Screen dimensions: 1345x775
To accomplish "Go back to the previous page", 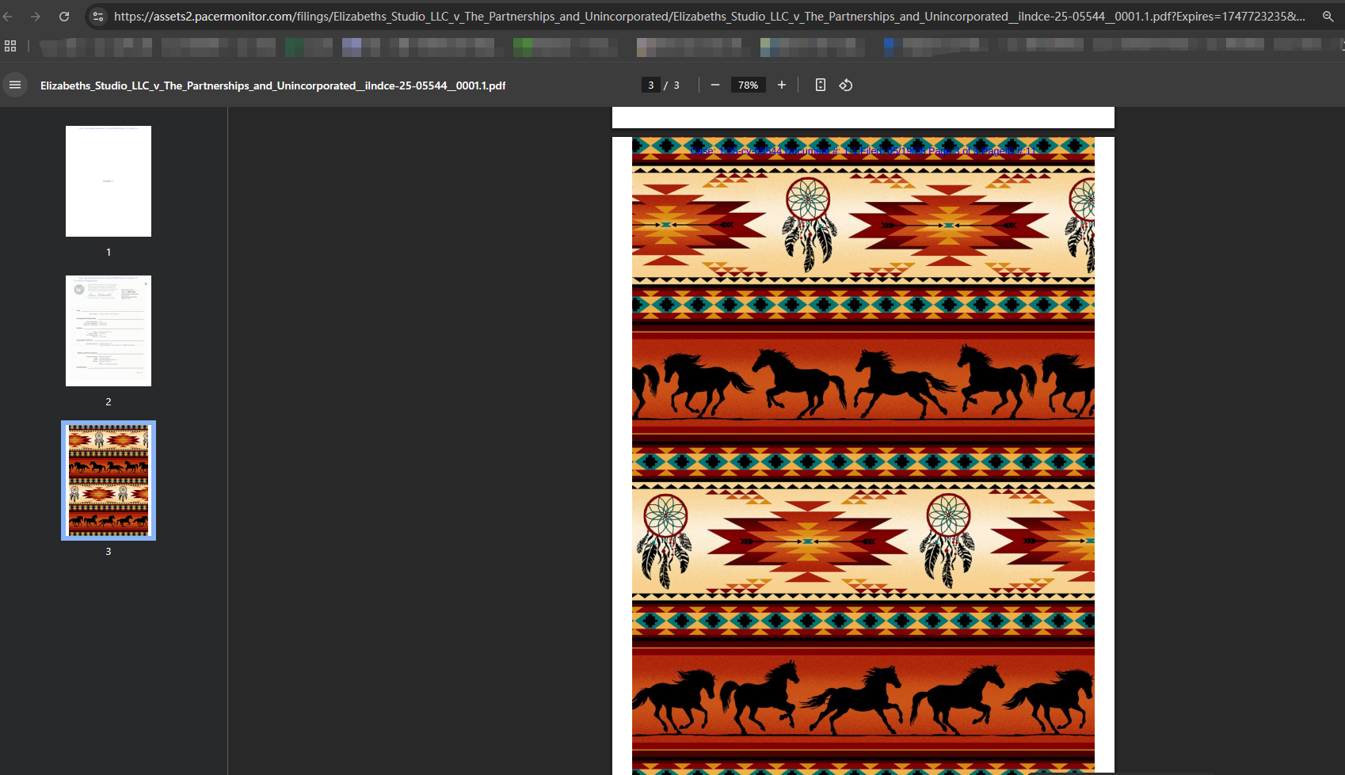I will click(9, 16).
